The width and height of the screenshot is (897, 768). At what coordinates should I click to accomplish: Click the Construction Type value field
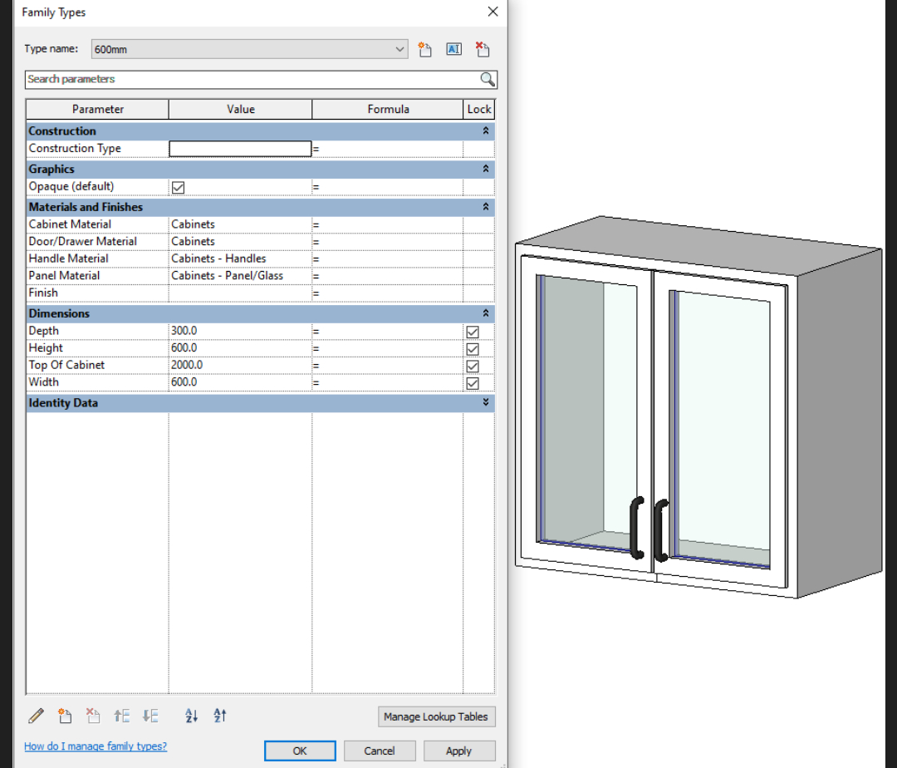click(x=240, y=149)
